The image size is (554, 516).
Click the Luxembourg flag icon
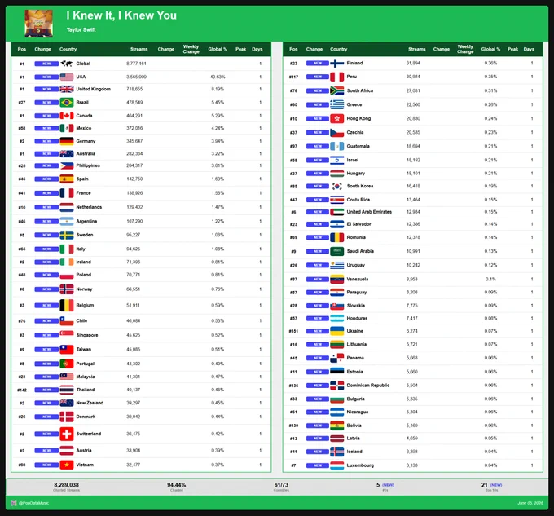click(336, 465)
